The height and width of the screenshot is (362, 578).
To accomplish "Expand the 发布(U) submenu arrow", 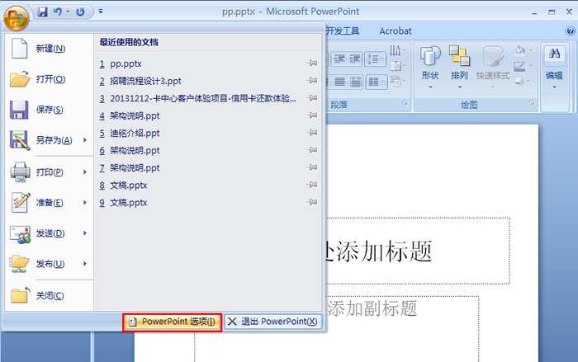I will [85, 264].
